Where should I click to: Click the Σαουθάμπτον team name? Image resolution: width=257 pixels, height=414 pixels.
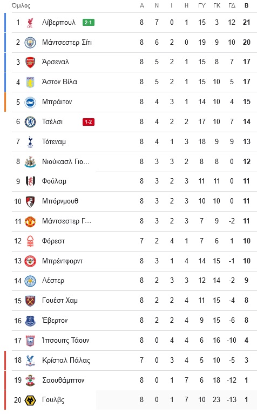point(63,380)
